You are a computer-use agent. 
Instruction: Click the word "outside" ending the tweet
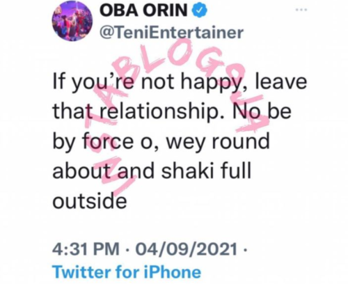point(90,200)
